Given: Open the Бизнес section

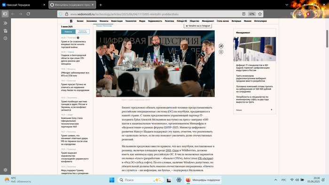Looking at the screenshot, I should (x=80, y=21).
